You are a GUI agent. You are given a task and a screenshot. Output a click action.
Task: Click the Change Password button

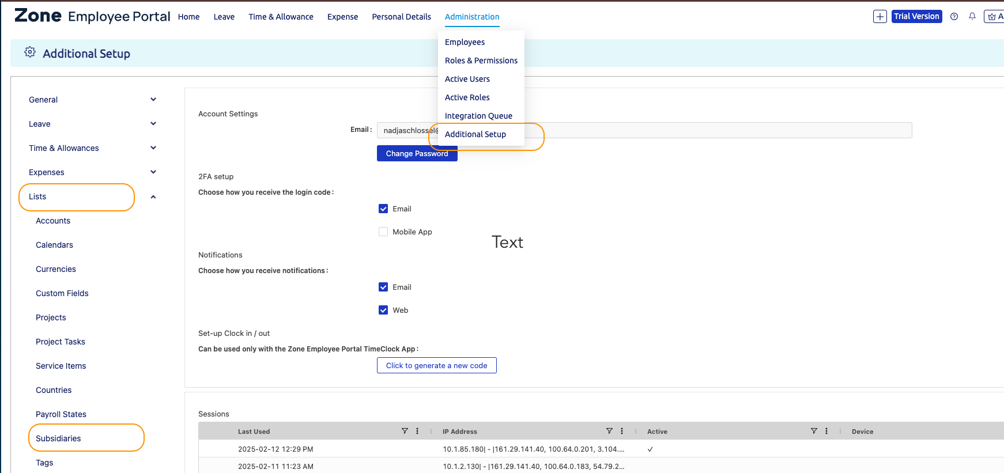[417, 153]
